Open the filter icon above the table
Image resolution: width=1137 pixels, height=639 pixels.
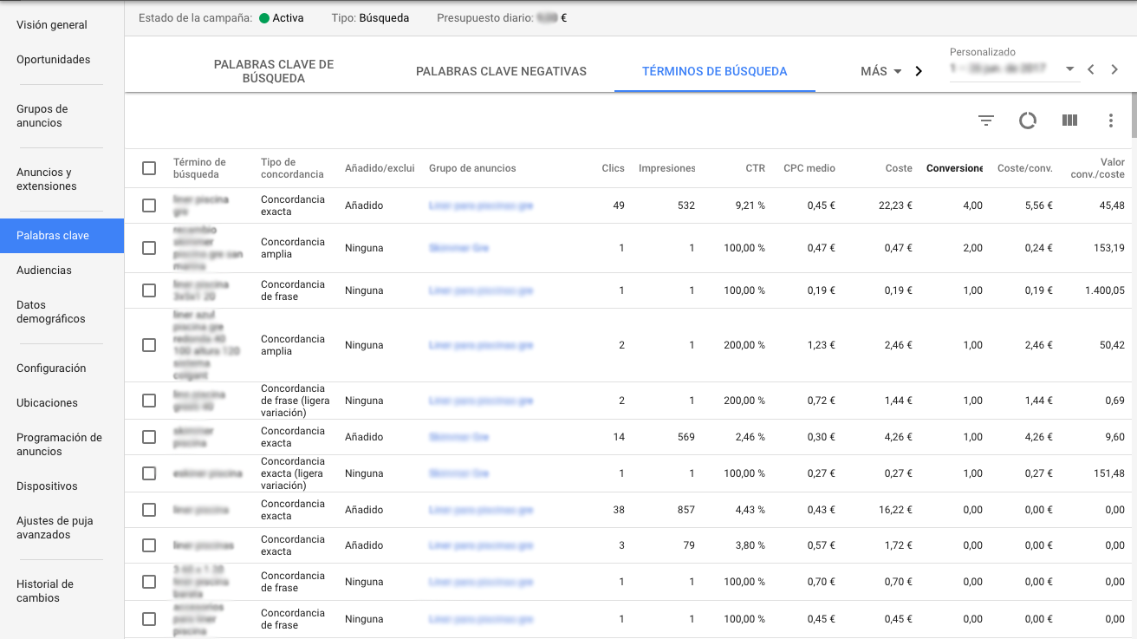point(985,121)
